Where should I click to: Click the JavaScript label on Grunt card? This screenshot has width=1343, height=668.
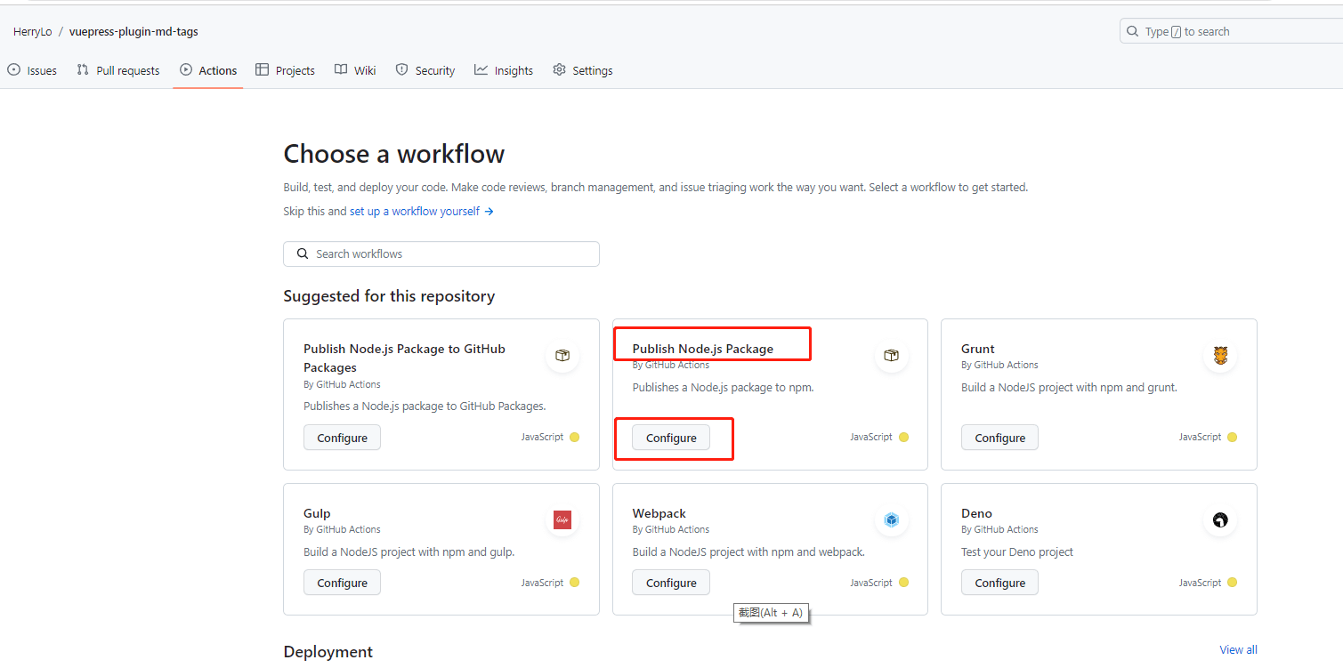tap(1200, 437)
